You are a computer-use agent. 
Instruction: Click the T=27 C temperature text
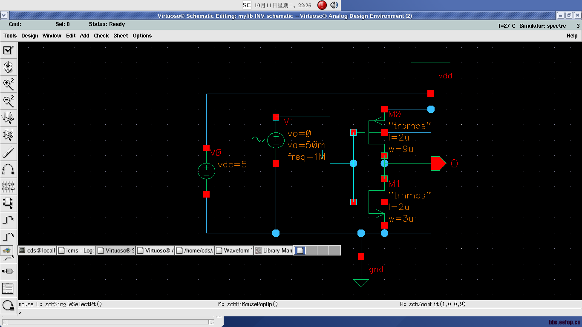click(x=506, y=26)
